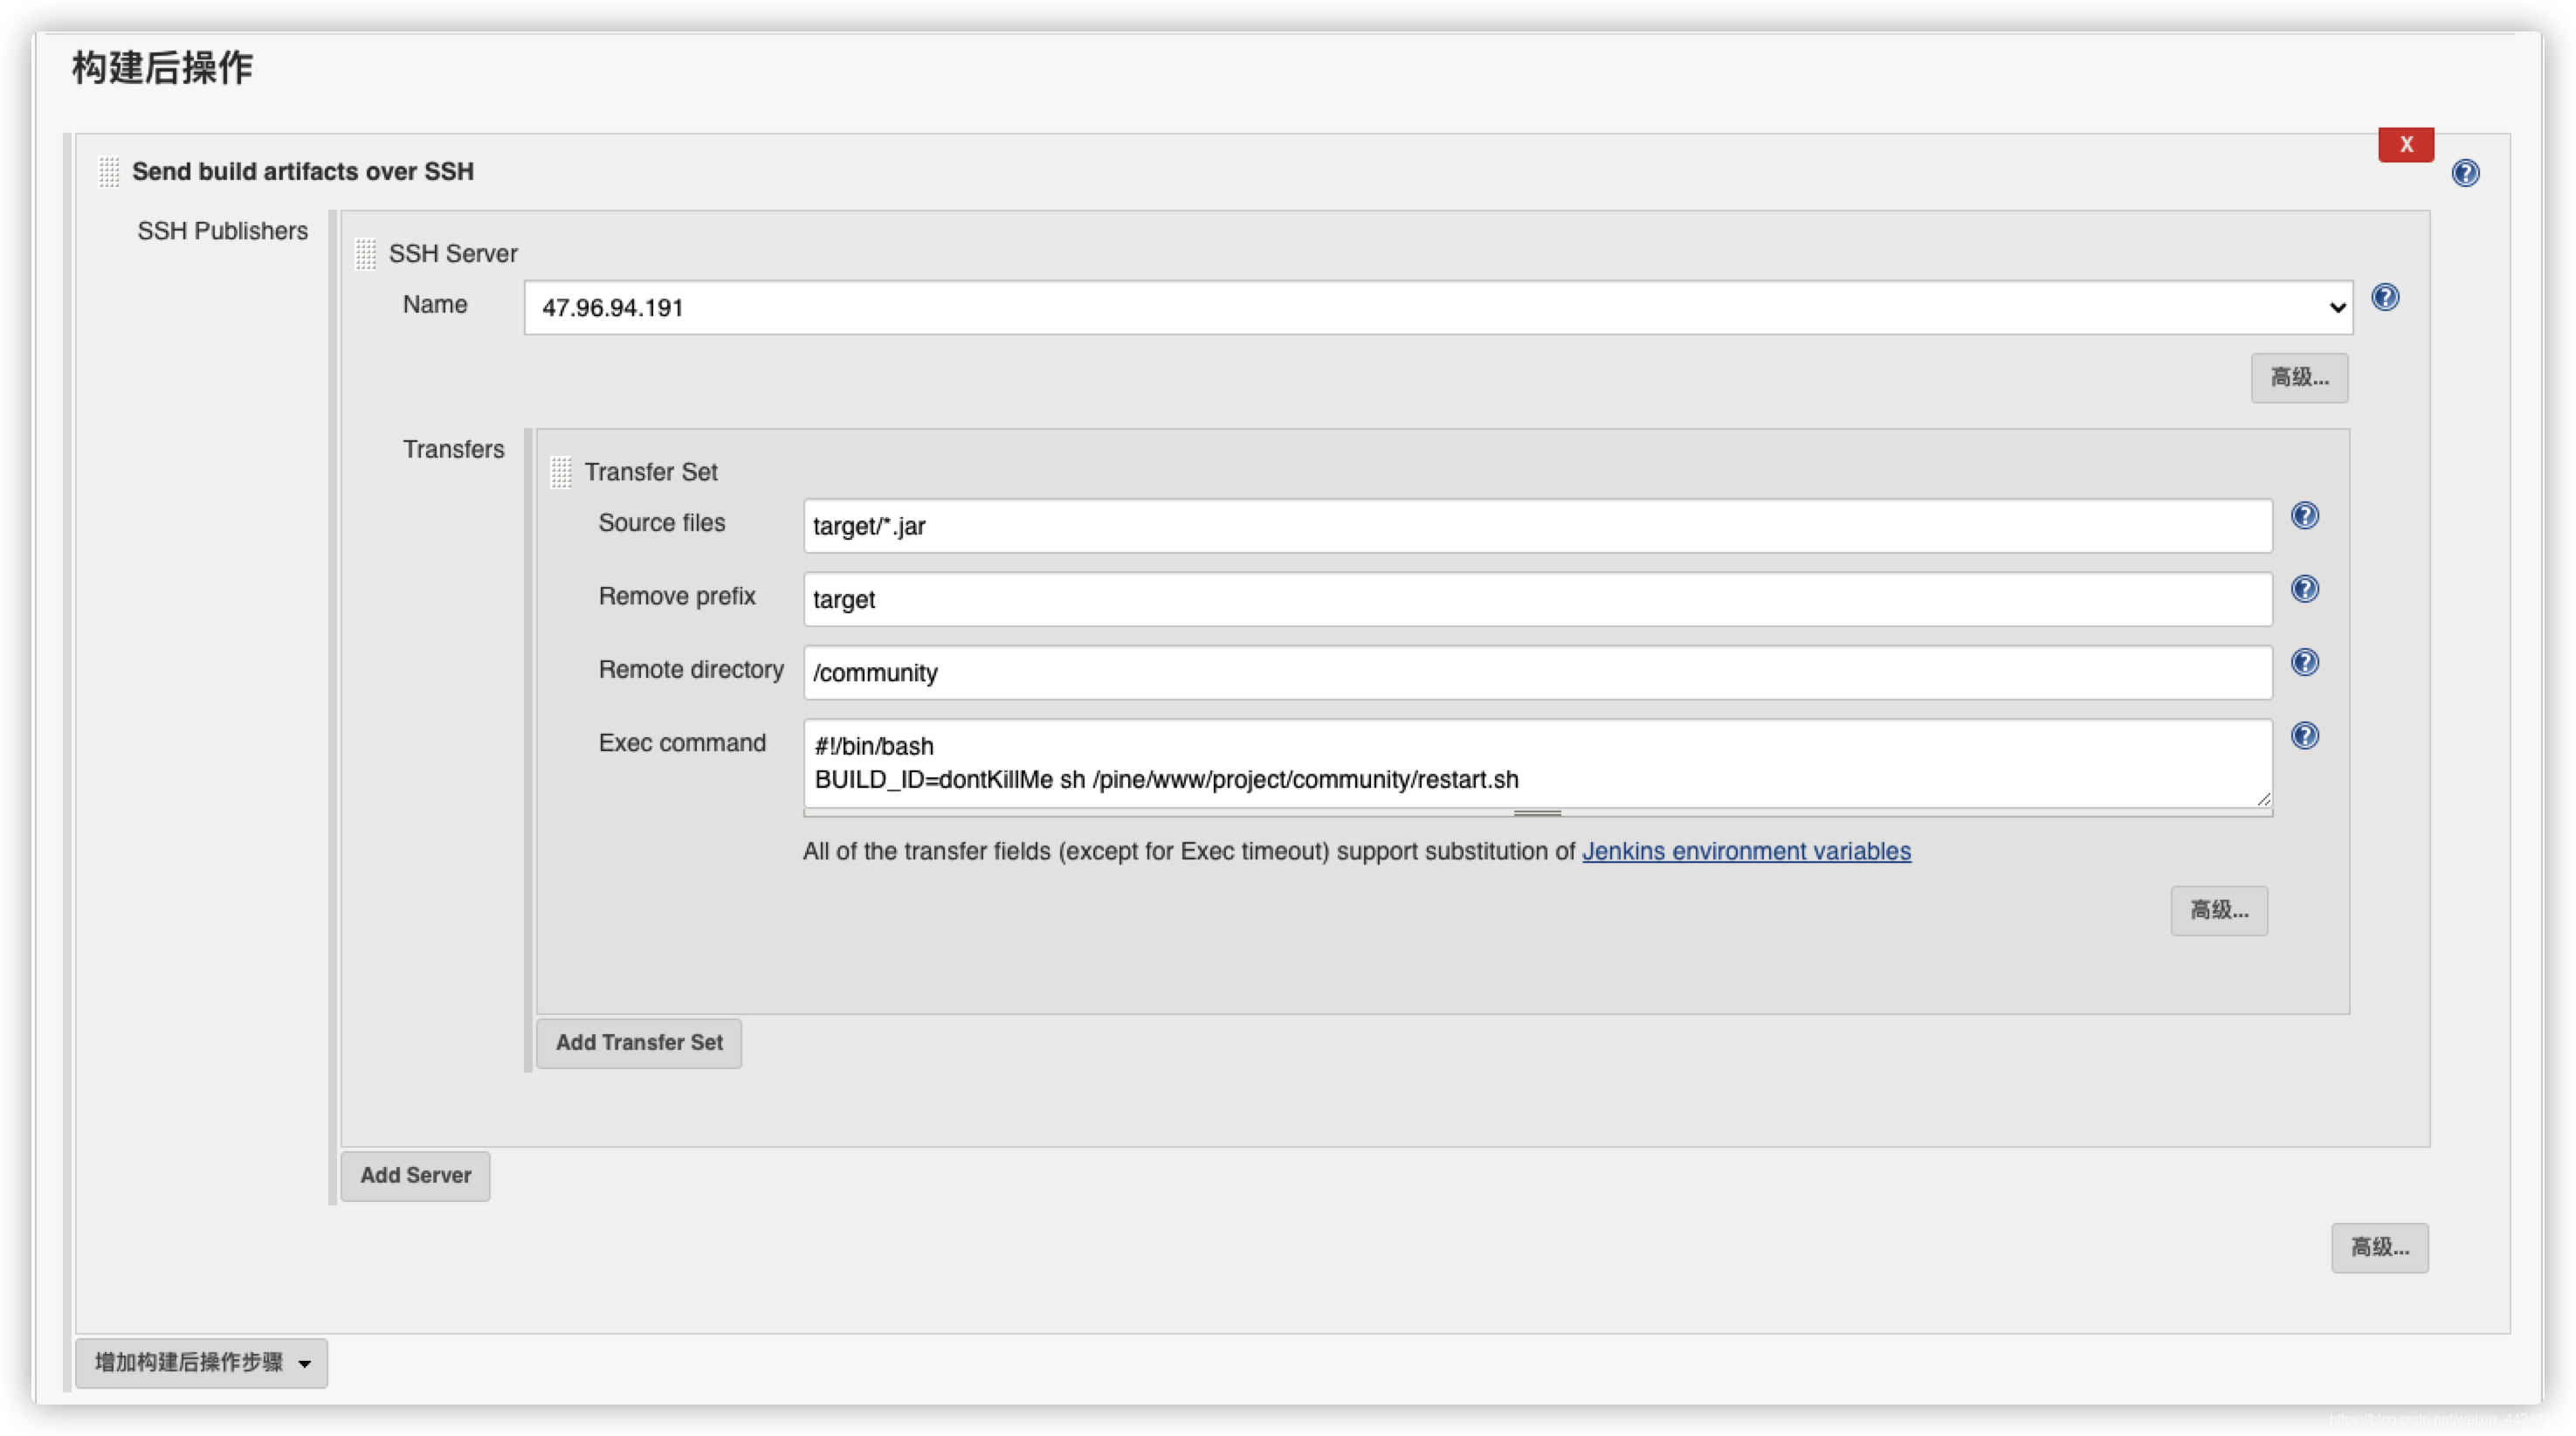Grab drag handle of Send build artifacts step

109,172
